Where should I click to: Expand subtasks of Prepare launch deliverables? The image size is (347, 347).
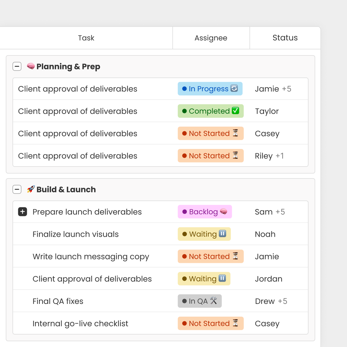point(22,212)
